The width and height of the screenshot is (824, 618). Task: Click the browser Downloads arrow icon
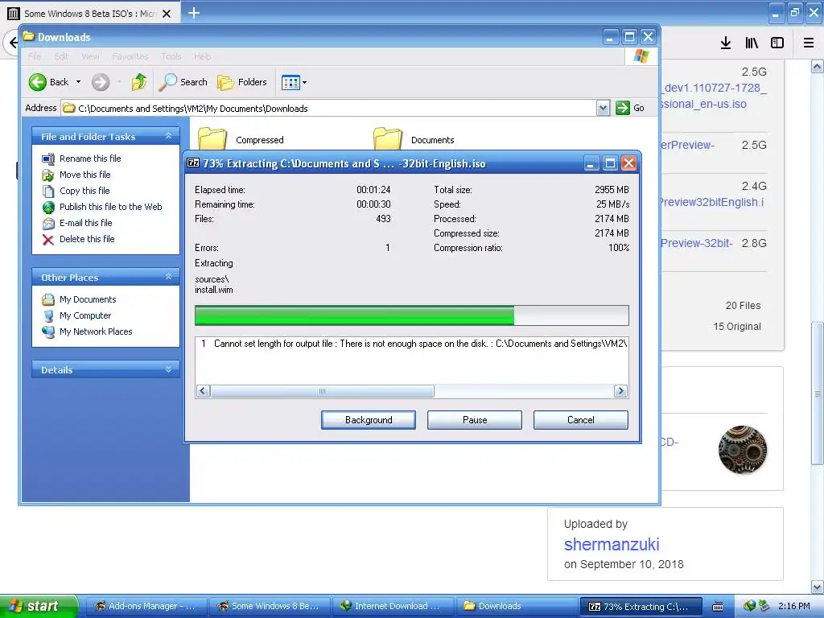click(x=726, y=43)
